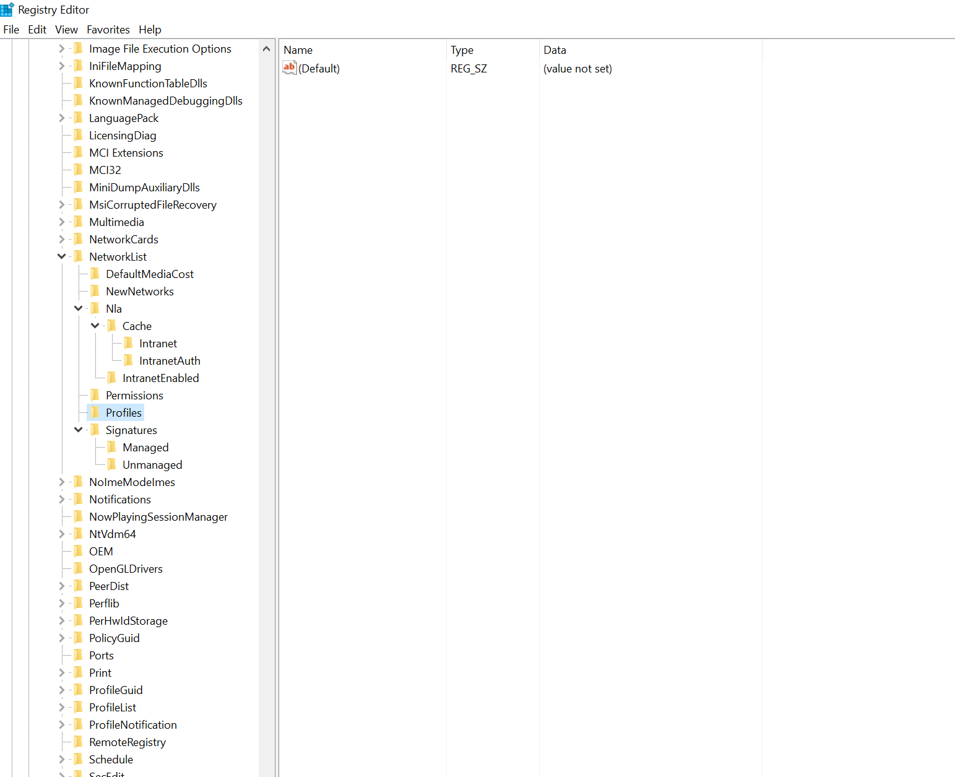Collapse the NetworkList key
Image resolution: width=955 pixels, height=777 pixels.
(x=61, y=256)
